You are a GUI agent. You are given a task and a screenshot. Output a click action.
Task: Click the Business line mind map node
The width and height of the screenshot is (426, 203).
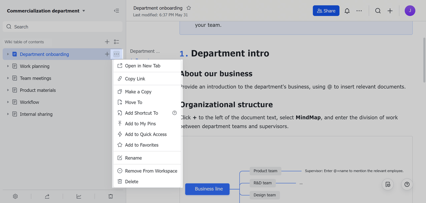click(207, 189)
